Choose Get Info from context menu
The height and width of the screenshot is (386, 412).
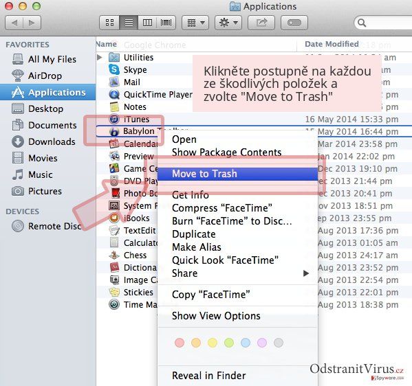[x=237, y=195]
